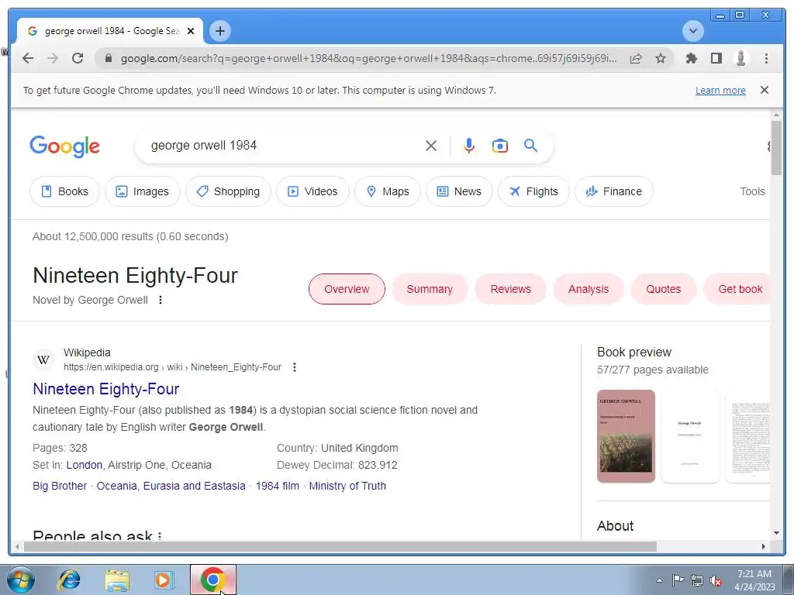This screenshot has width=794, height=595.
Task: Open the Action Center flag icon
Action: click(678, 580)
